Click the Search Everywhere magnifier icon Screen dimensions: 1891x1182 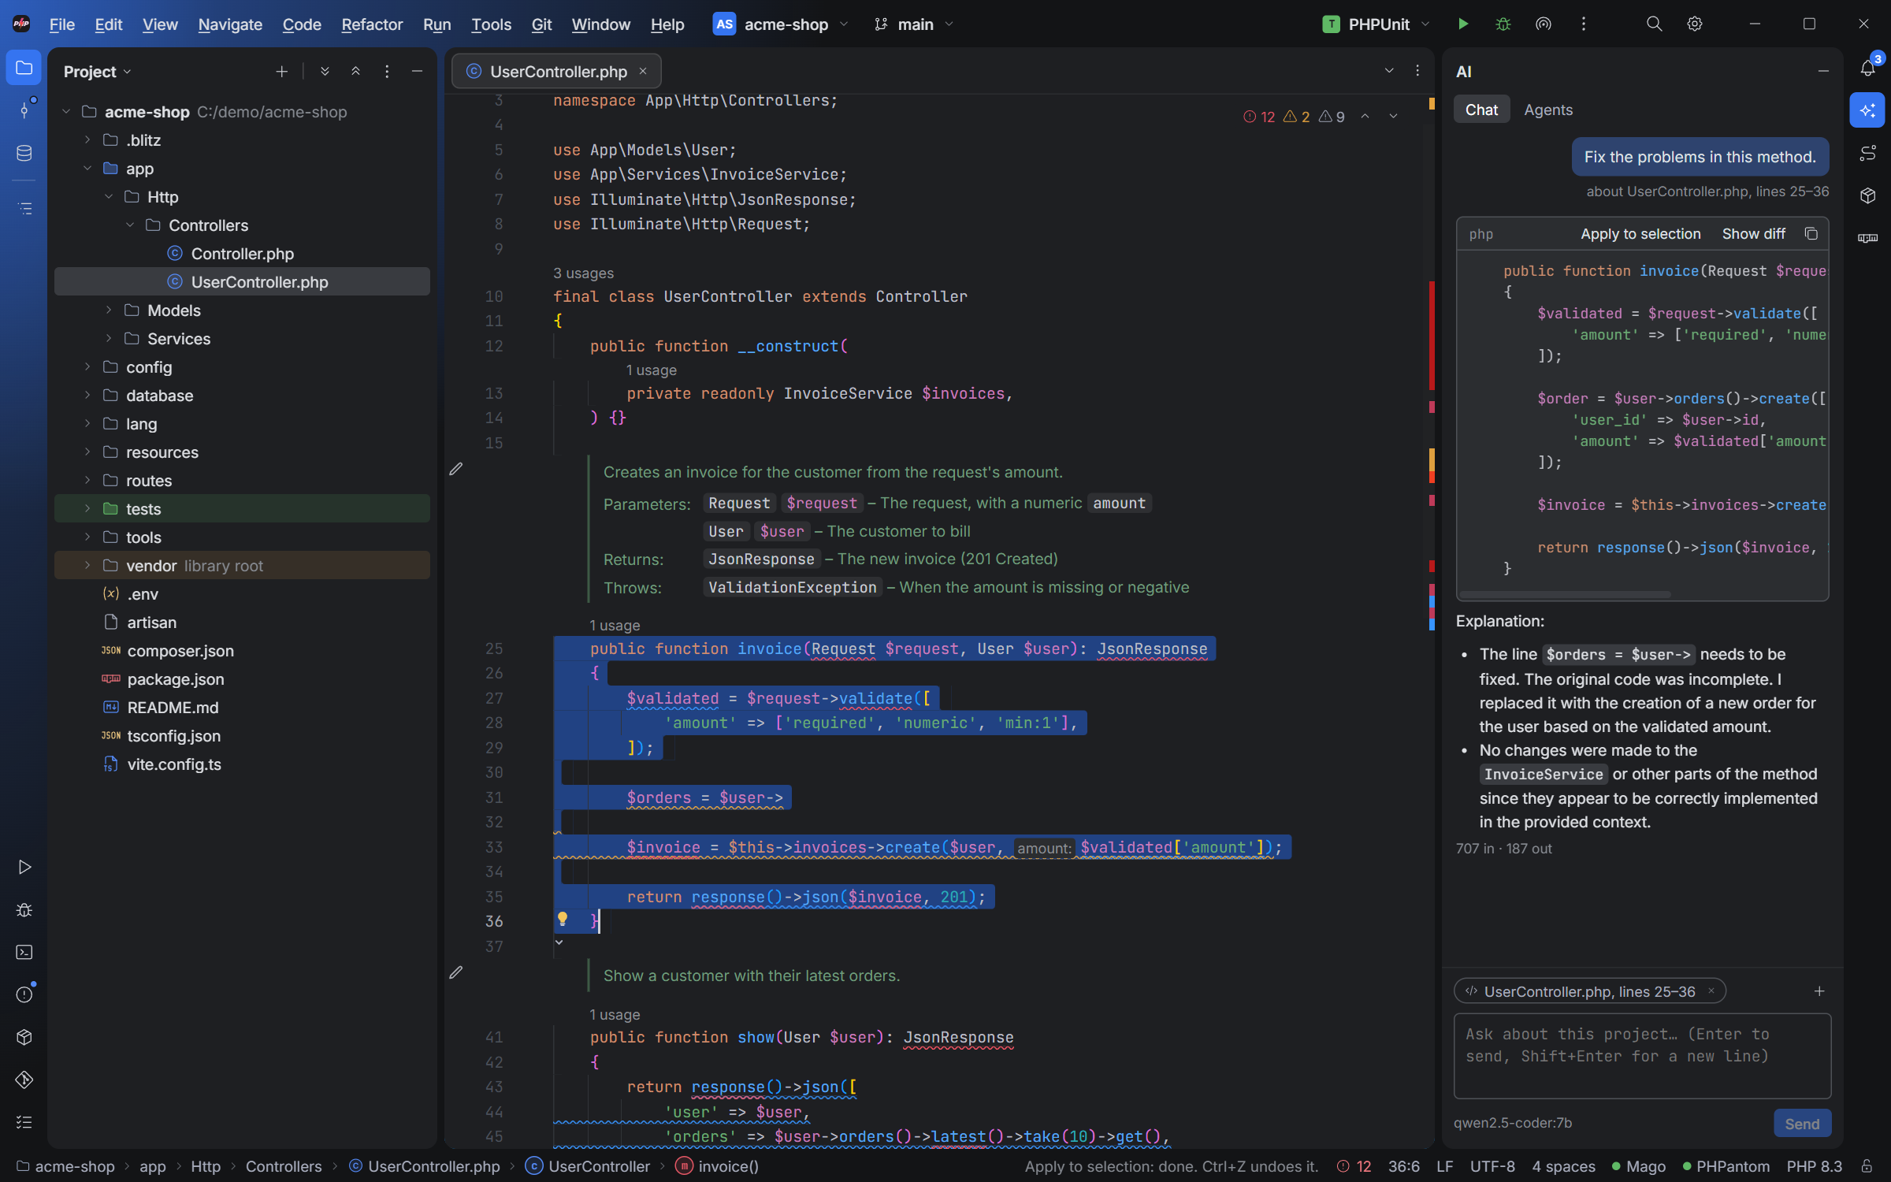[x=1654, y=24]
